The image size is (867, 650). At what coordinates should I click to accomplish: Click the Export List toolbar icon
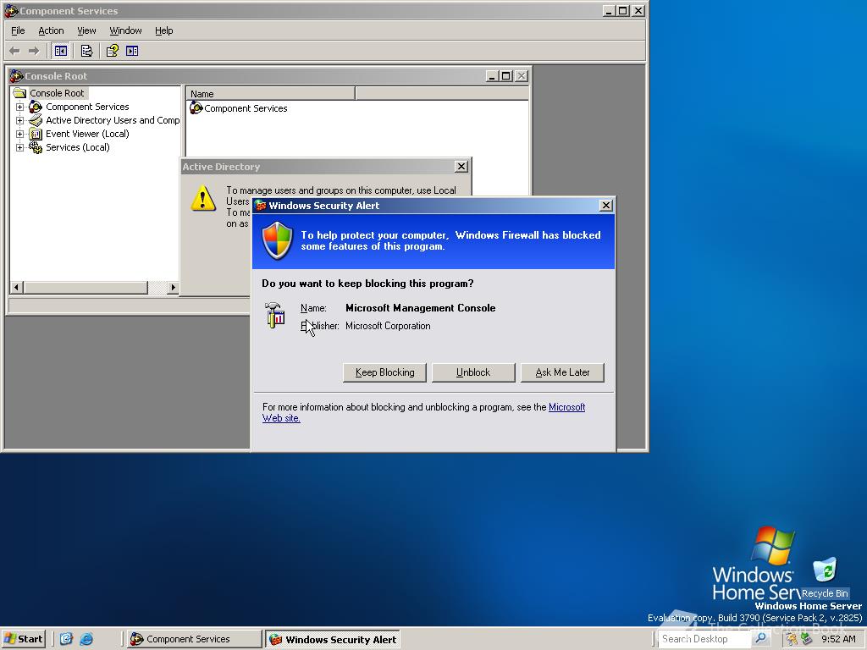coord(86,51)
